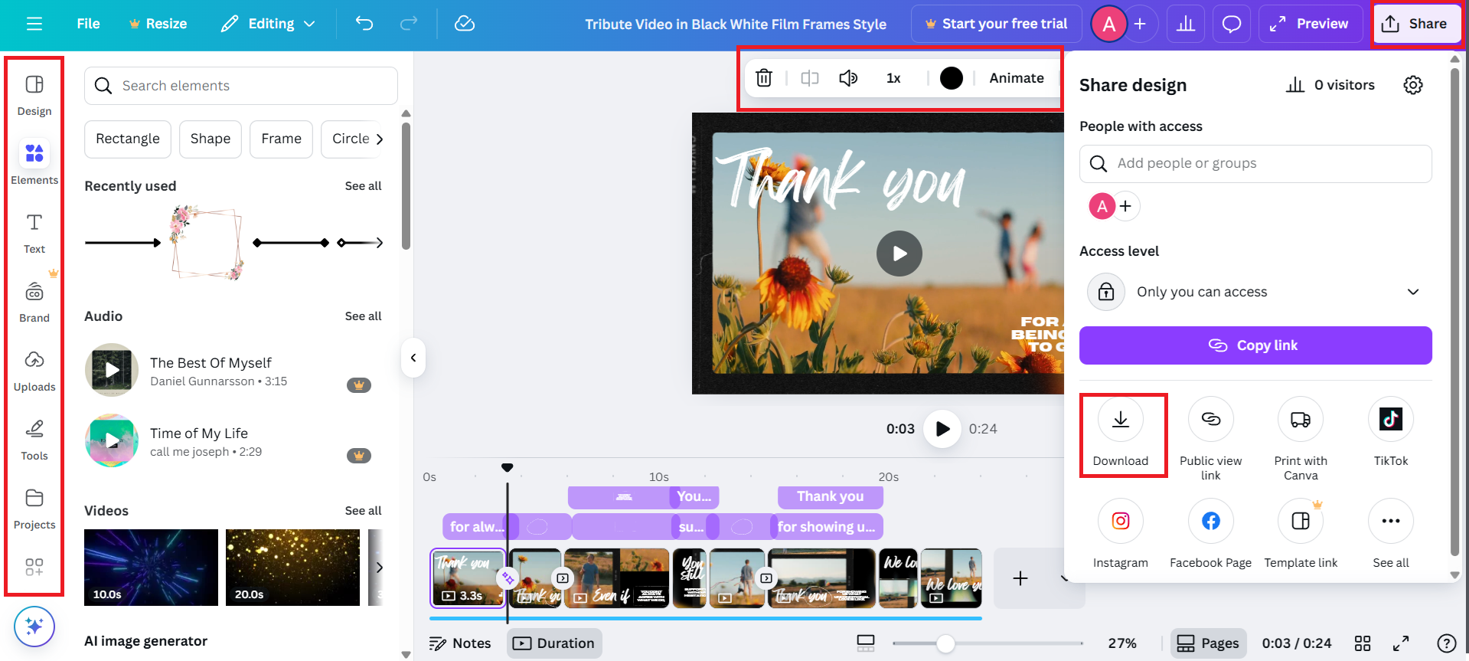The width and height of the screenshot is (1469, 661).
Task: Expand the Editing mode dropdown
Action: pyautogui.click(x=268, y=24)
